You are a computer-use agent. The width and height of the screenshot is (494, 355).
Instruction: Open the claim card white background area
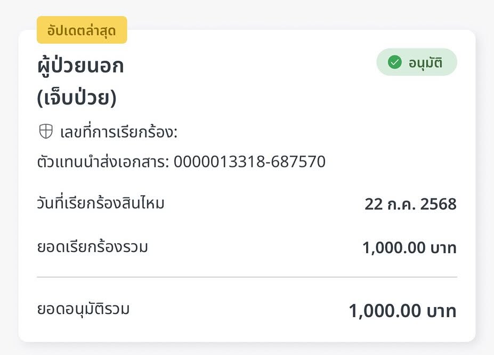click(x=247, y=186)
